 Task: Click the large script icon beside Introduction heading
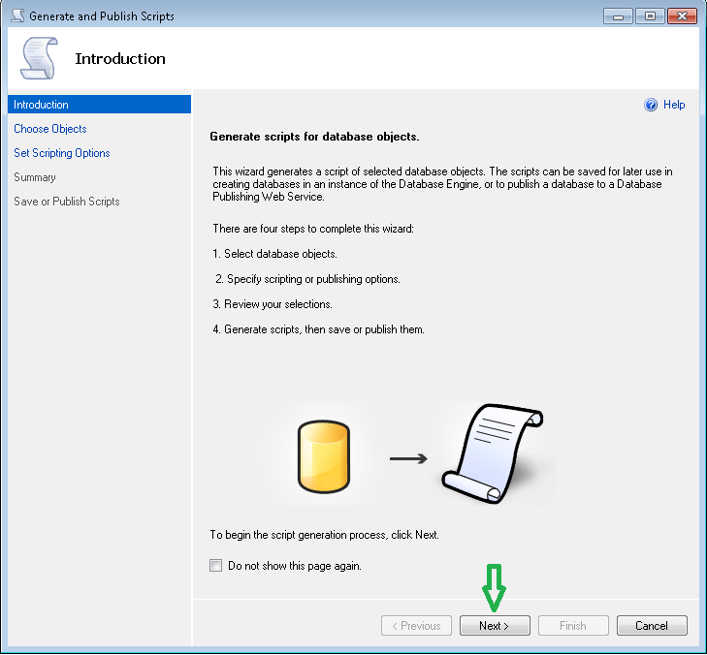coord(39,59)
